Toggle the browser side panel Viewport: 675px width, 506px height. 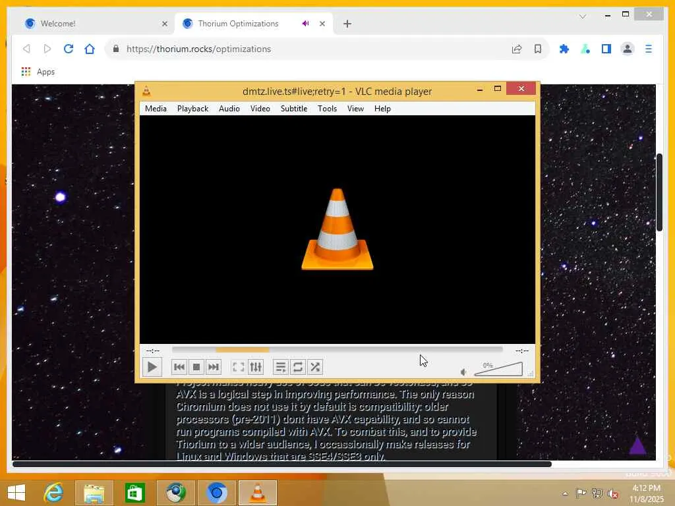[606, 49]
